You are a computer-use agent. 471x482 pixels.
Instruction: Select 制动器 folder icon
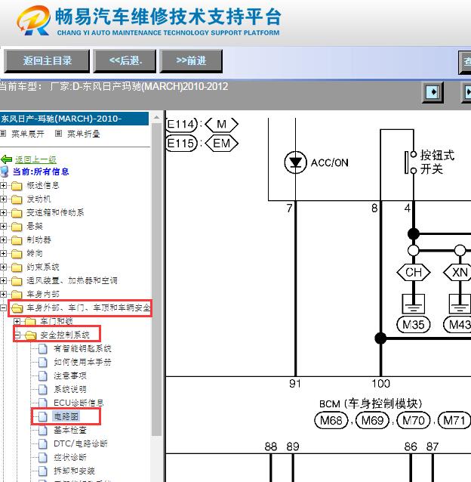(17, 239)
